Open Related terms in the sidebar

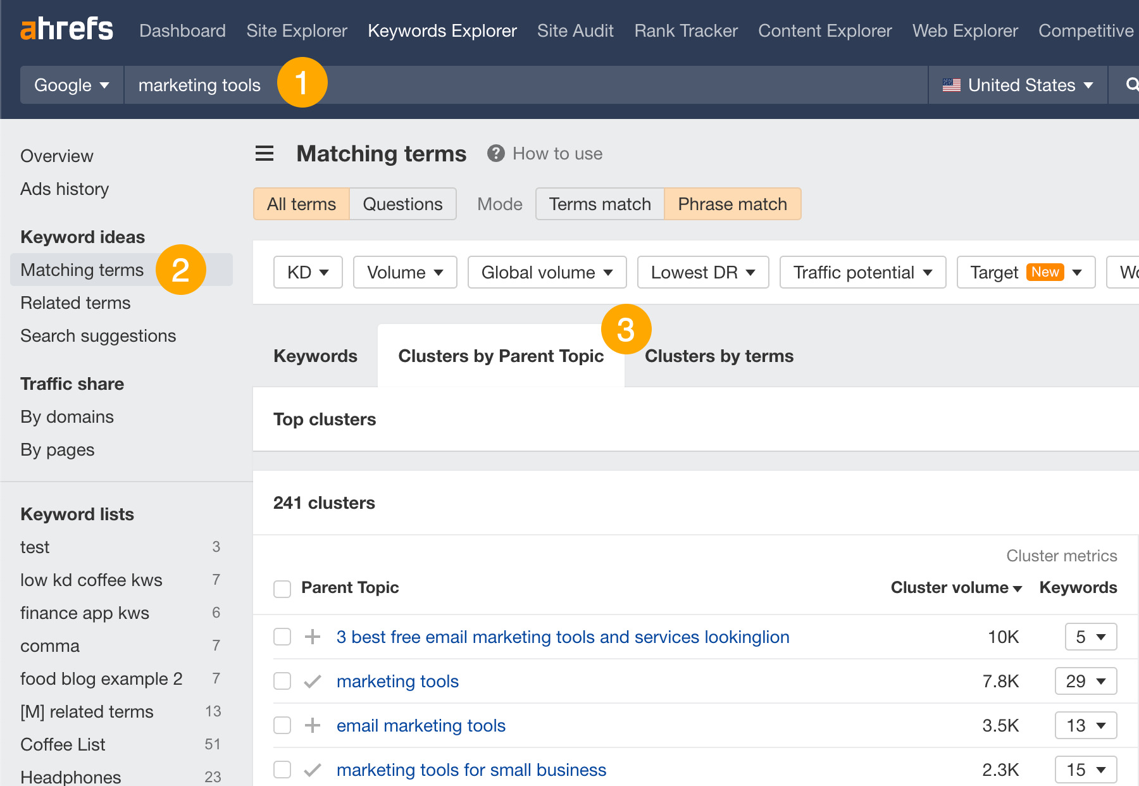click(x=75, y=303)
